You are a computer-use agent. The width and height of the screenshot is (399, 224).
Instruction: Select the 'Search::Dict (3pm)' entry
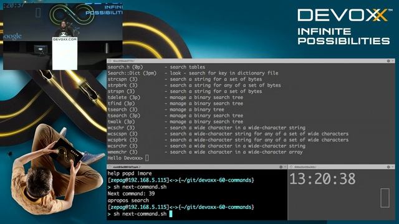[132, 73]
